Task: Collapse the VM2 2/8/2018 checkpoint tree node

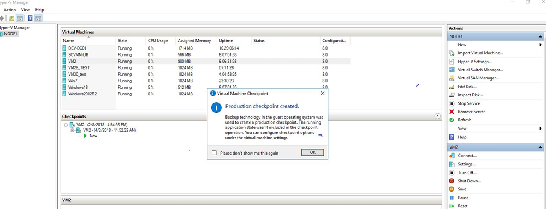Action: [x=66, y=125]
